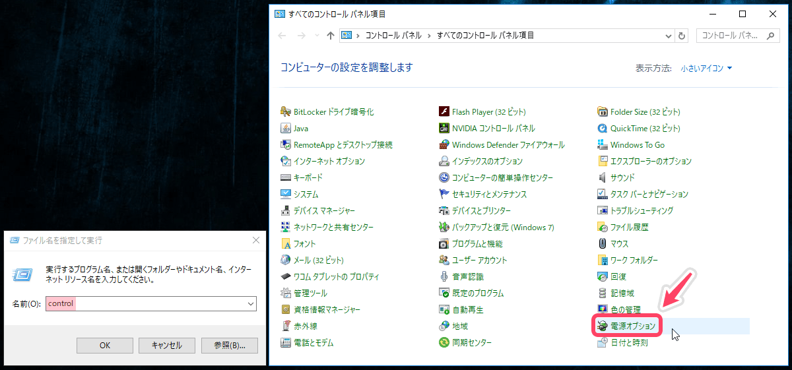
Task: Open the トラブルシューティング icon
Action: 603,211
